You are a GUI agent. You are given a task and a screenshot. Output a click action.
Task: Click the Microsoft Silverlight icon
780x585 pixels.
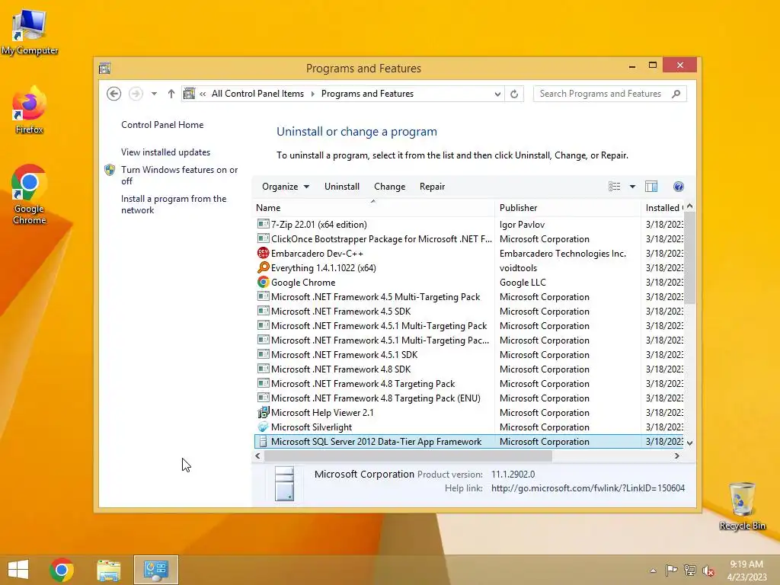click(x=263, y=427)
